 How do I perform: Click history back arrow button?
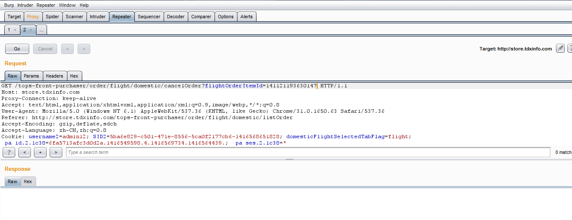pyautogui.click(x=67, y=49)
